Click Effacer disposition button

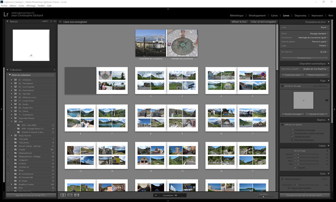pyautogui.click(x=317, y=75)
